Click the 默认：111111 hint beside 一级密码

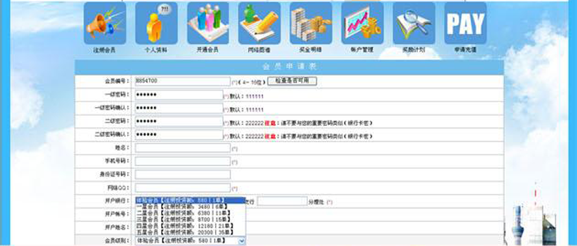[246, 97]
